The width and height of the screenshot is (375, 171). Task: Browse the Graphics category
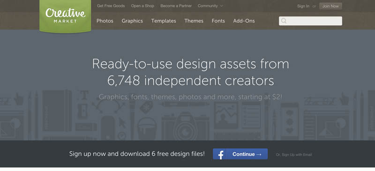click(132, 21)
